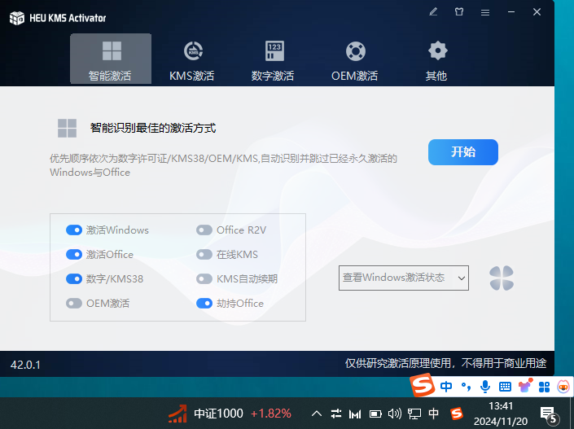Image resolution: width=574 pixels, height=429 pixels.
Task: Click the pencil edit icon in title bar
Action: tap(433, 12)
